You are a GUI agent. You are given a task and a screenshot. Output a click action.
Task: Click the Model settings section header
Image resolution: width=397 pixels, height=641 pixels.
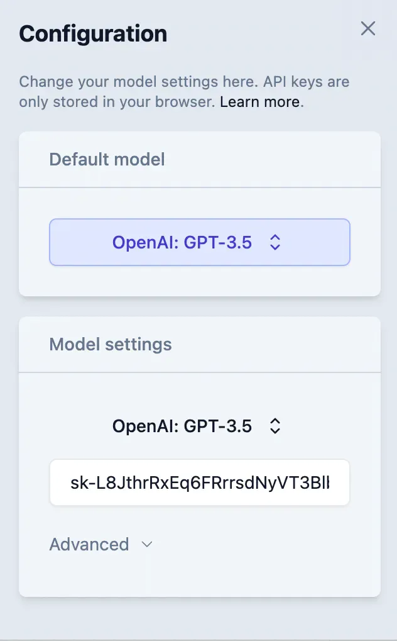pos(110,344)
